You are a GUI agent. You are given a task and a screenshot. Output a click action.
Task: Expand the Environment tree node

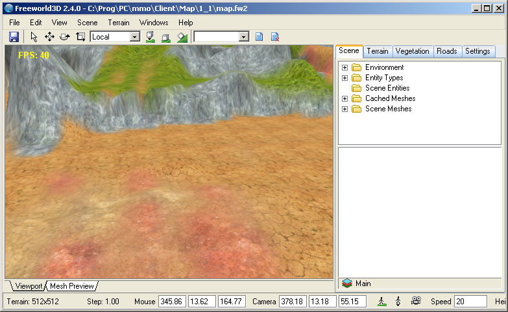coord(345,67)
